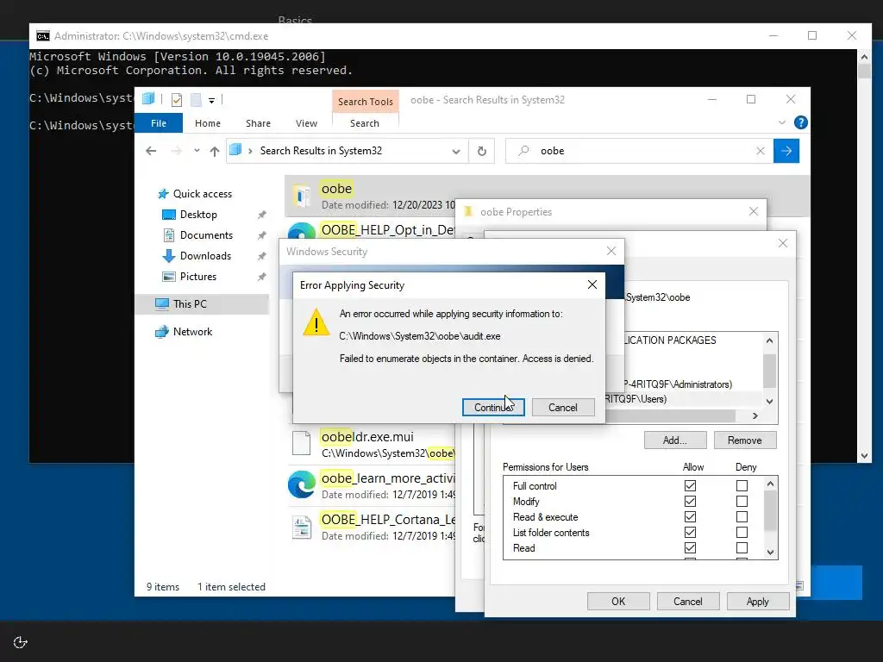Refresh the search results
Screen dimensions: 883x662
pyautogui.click(x=481, y=151)
